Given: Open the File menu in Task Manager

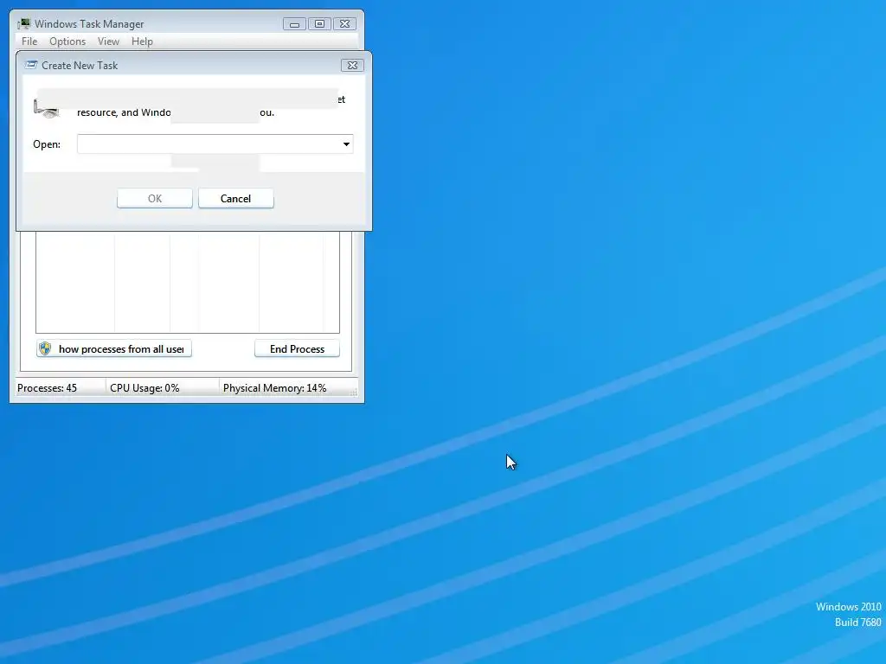Looking at the screenshot, I should pos(29,41).
